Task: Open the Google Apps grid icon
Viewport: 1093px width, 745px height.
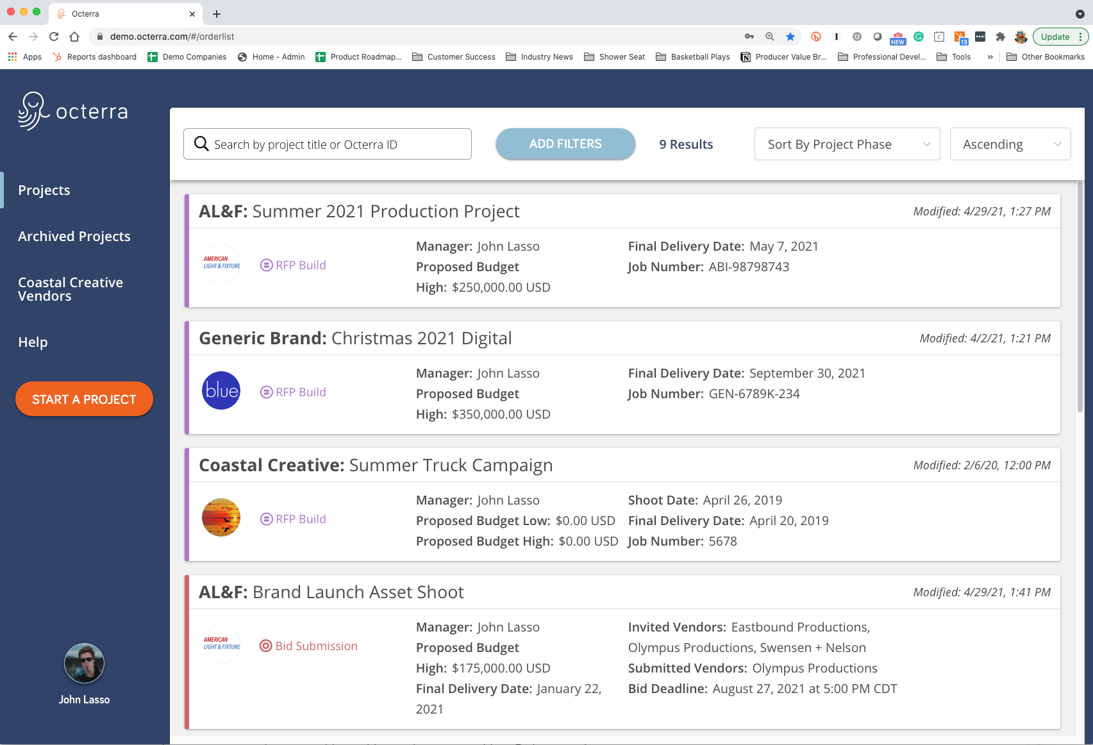Action: coord(12,56)
